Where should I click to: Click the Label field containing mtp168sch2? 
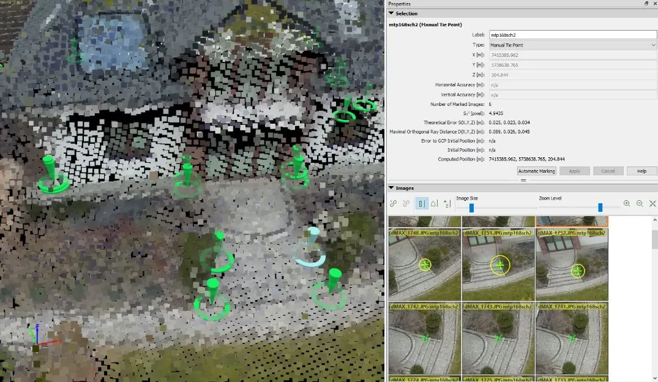click(572, 35)
